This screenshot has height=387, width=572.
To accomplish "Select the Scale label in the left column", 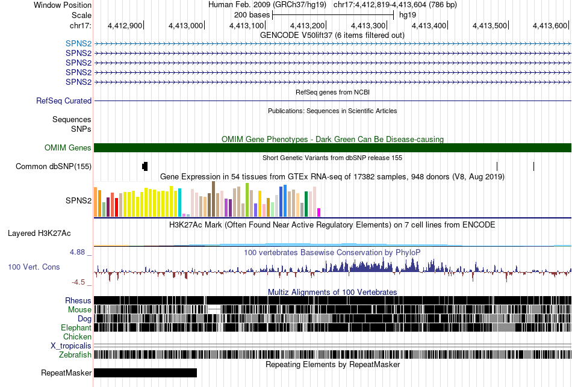I will 81,15.
